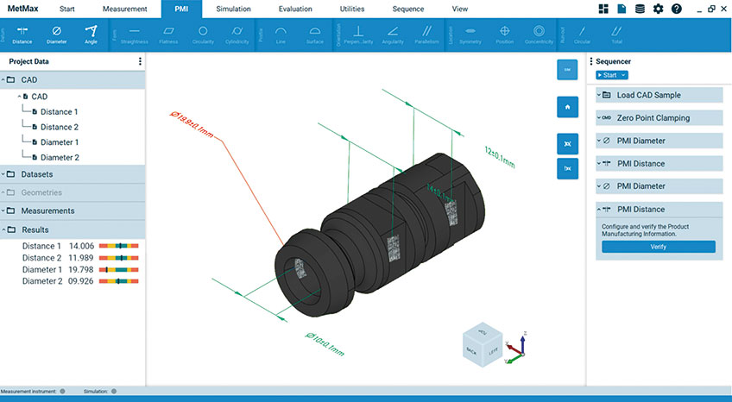Switch to the Simulation tab
The width and height of the screenshot is (732, 402).
pos(233,9)
